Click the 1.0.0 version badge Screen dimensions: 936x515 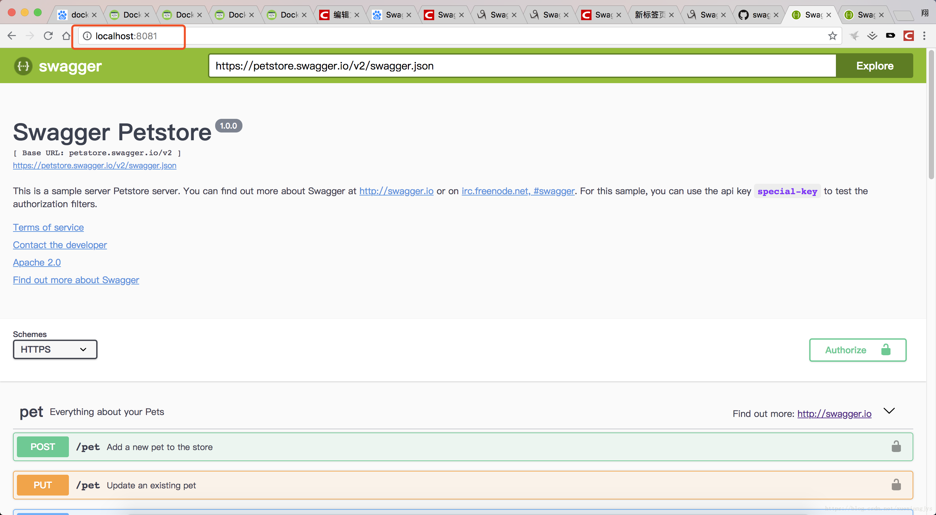pos(228,126)
